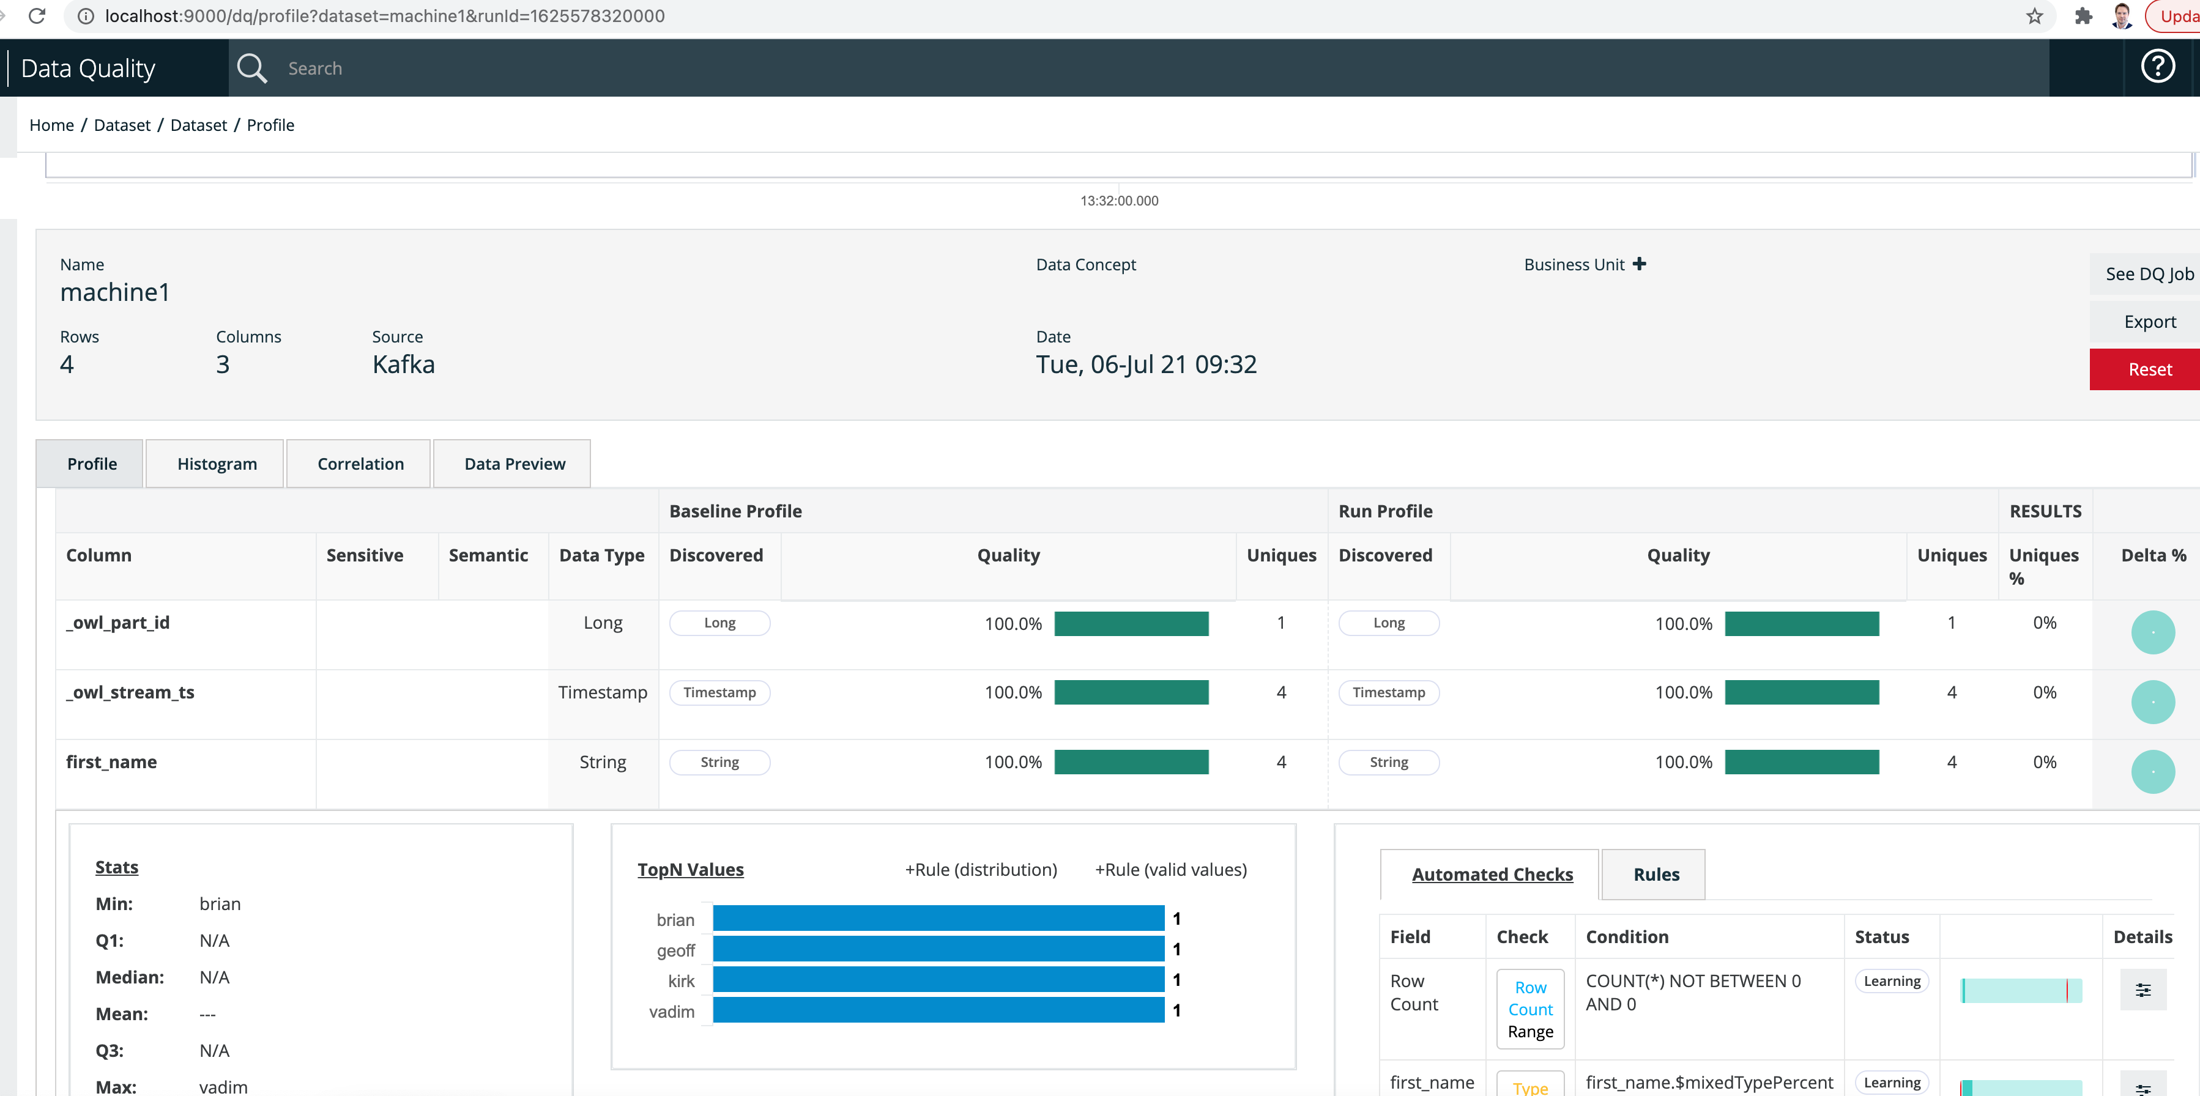2200x1096 pixels.
Task: Open the Data Preview tab
Action: click(x=514, y=464)
